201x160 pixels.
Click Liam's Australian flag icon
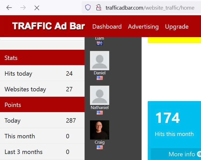(x=100, y=43)
